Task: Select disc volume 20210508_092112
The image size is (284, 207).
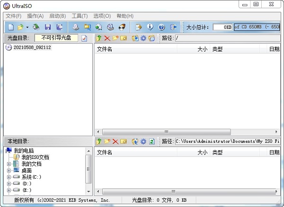Action: pos(32,47)
